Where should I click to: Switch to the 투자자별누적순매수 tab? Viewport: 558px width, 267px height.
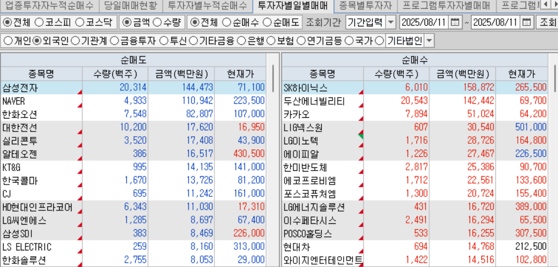(x=207, y=5)
